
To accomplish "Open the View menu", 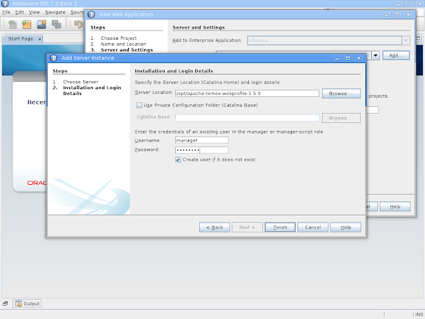I will [x=35, y=12].
